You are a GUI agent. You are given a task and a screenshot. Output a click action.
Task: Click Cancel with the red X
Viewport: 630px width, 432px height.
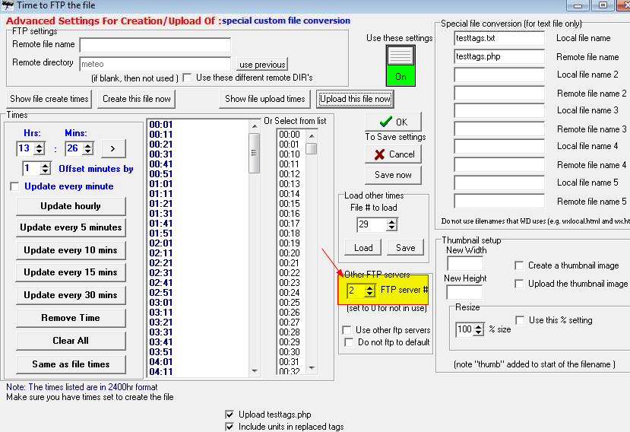[x=393, y=154]
